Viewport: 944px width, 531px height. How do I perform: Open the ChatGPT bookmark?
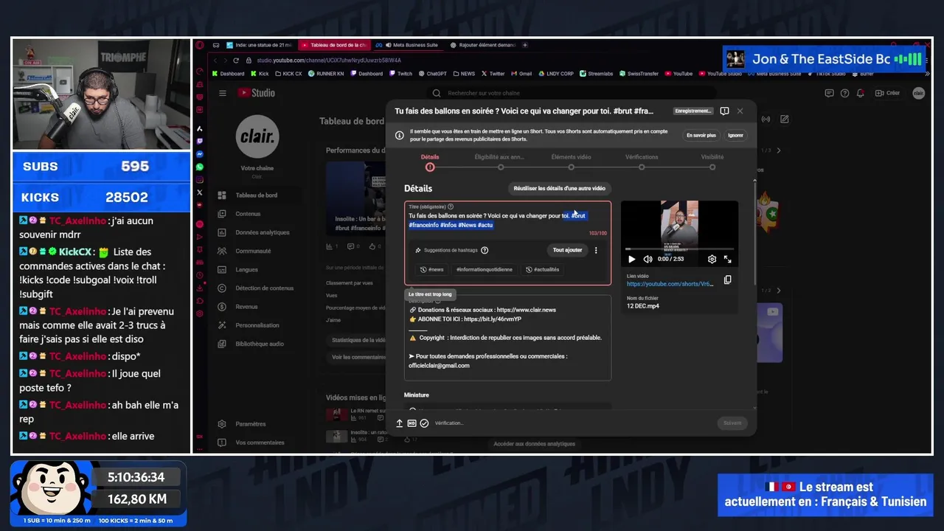(x=432, y=74)
